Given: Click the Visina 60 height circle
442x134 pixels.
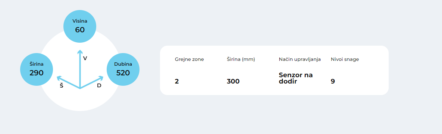Looking at the screenshot, I should [x=80, y=26].
